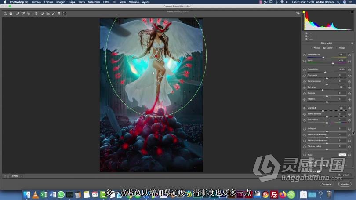Click the Cancelar button
Screen dimensions: 356x200
pos(327,184)
